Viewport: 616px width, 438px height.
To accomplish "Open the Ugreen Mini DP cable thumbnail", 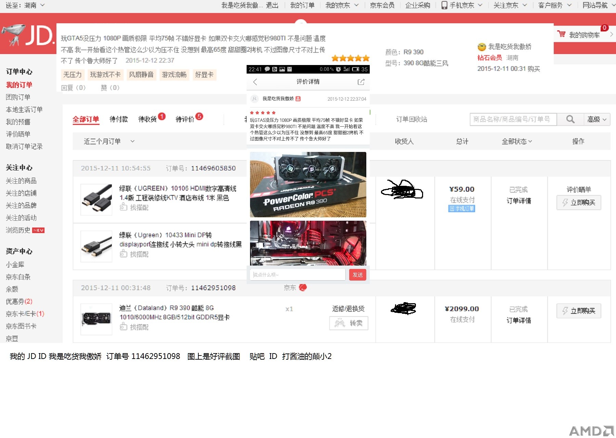I will coord(96,246).
